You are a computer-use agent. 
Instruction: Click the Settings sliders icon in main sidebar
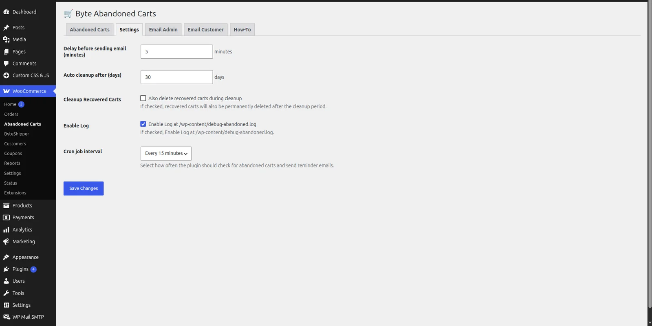click(6, 305)
